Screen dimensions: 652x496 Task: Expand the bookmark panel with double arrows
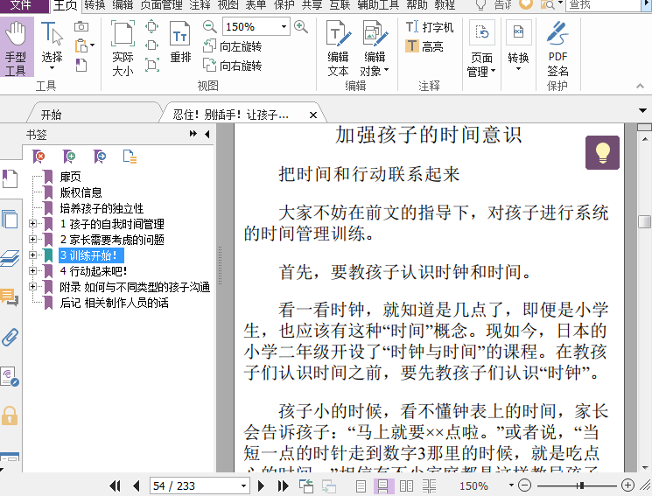click(193, 134)
